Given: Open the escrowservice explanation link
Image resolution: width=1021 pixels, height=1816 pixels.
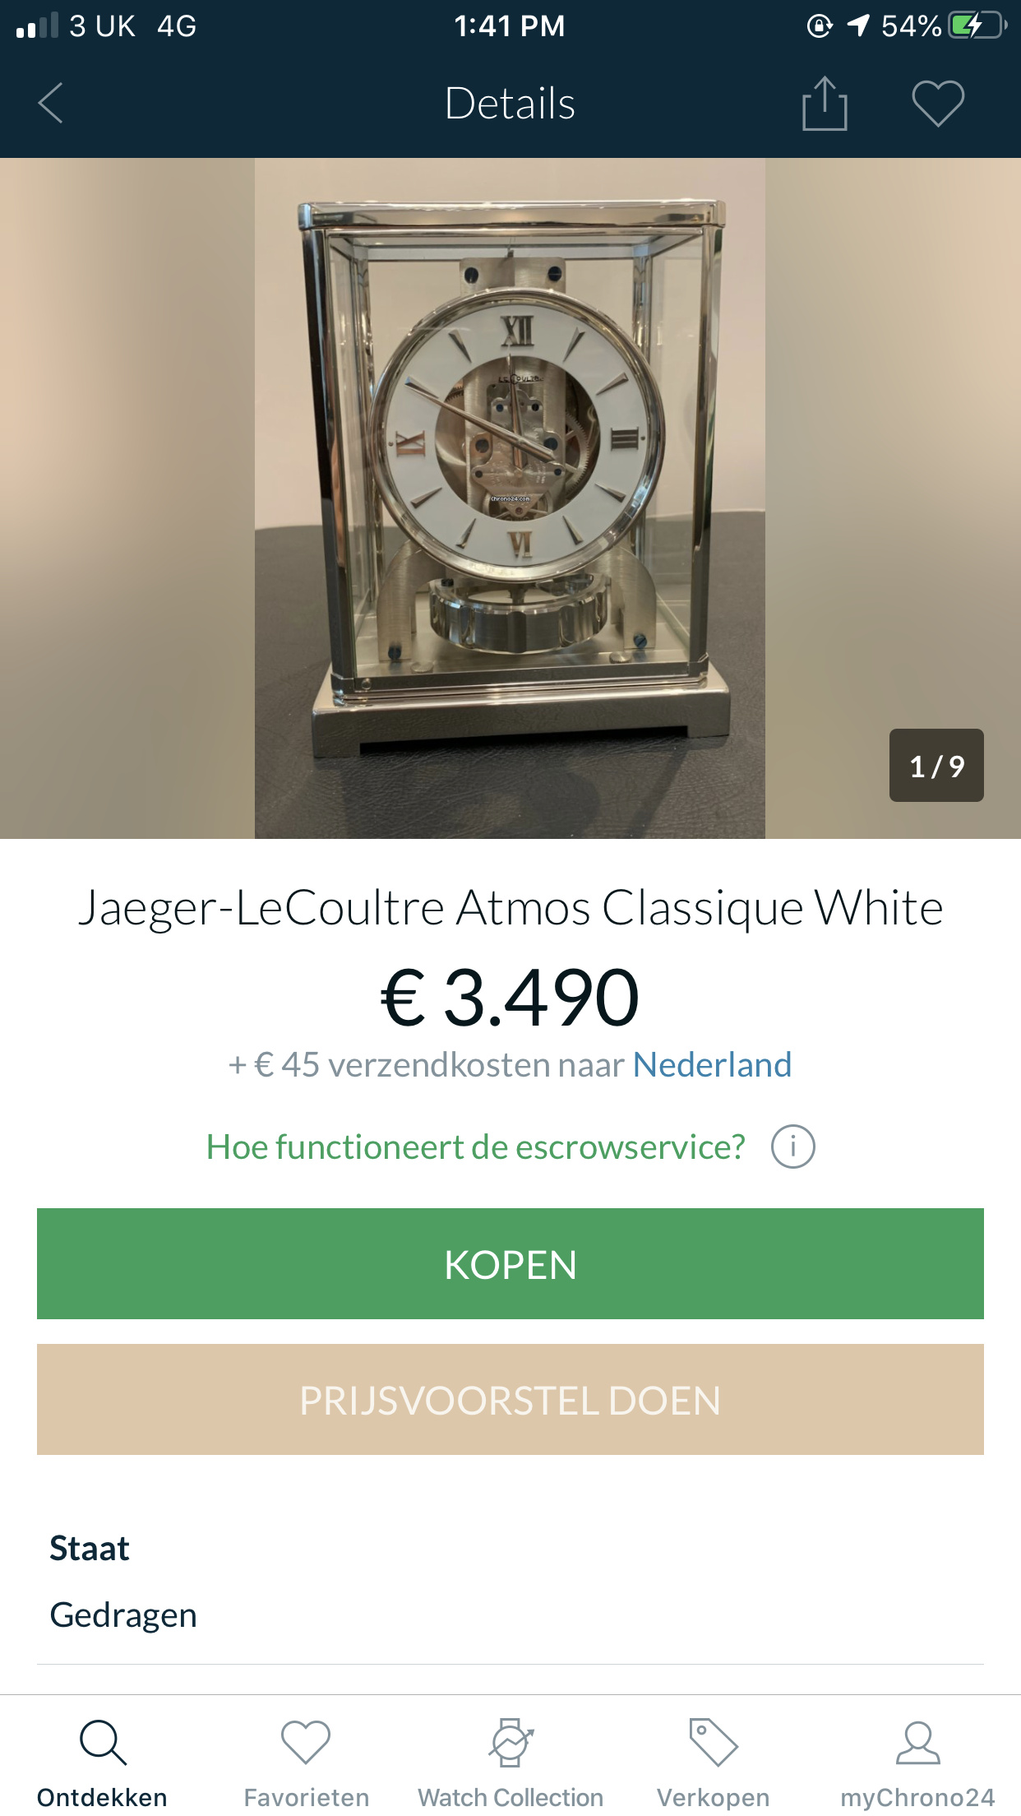Looking at the screenshot, I should click(475, 1147).
